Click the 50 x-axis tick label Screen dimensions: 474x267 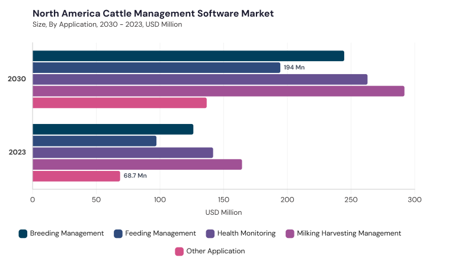point(96,200)
